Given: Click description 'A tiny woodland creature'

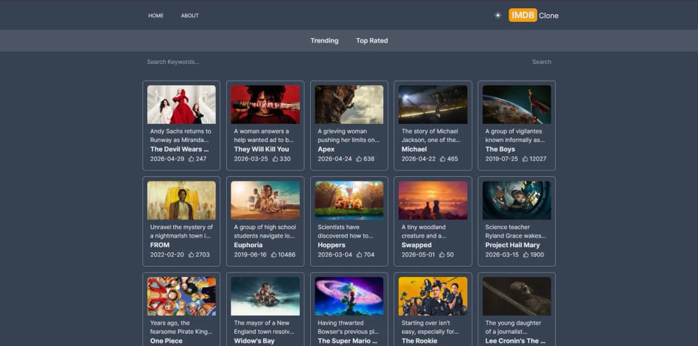Looking at the screenshot, I should point(423,232).
